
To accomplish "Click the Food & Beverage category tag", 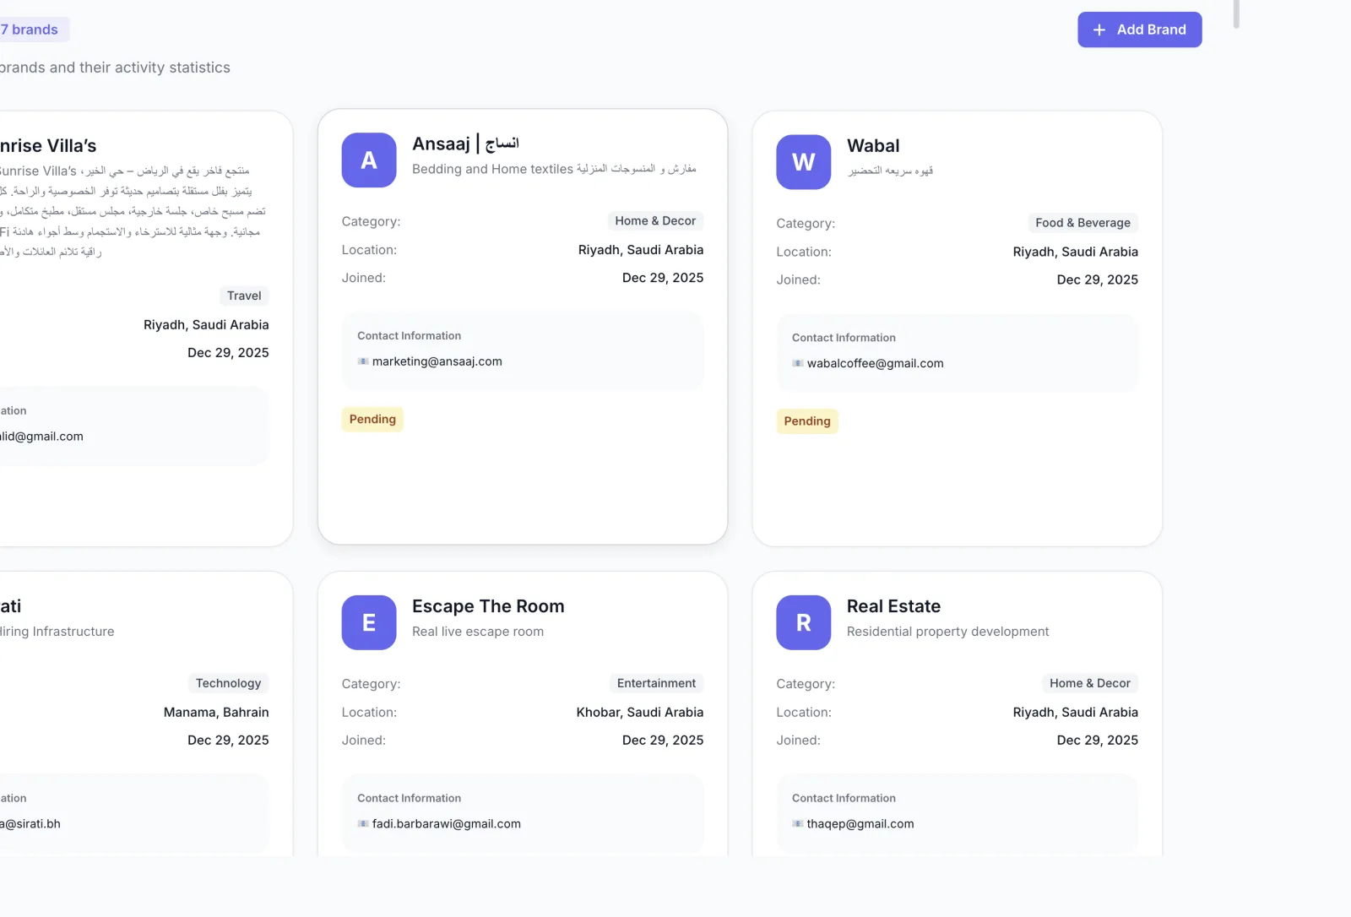I will [1082, 223].
